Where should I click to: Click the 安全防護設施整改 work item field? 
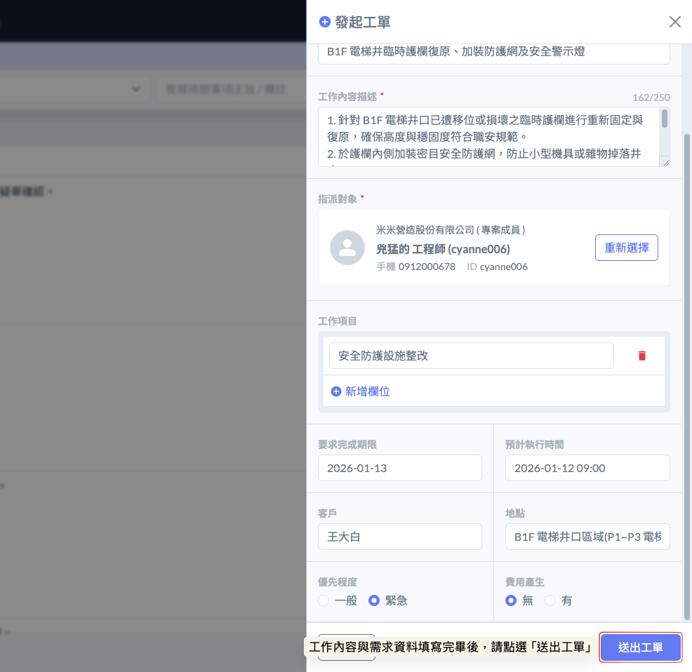(x=471, y=356)
